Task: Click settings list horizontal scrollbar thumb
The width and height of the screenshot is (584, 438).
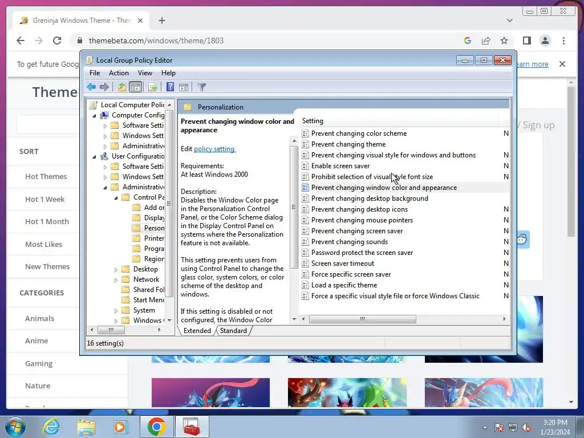Action: click(362, 319)
